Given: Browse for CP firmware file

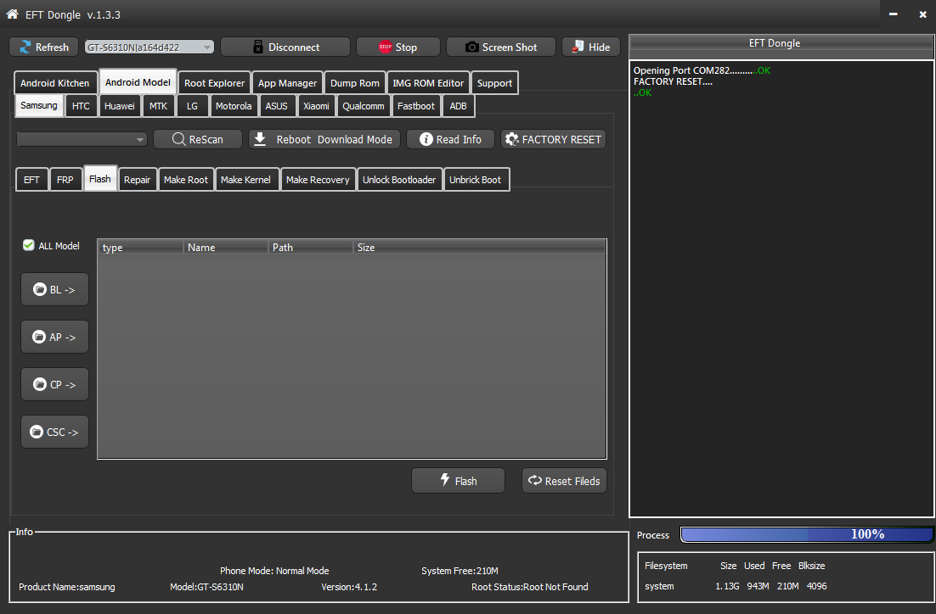Looking at the screenshot, I should click(54, 384).
